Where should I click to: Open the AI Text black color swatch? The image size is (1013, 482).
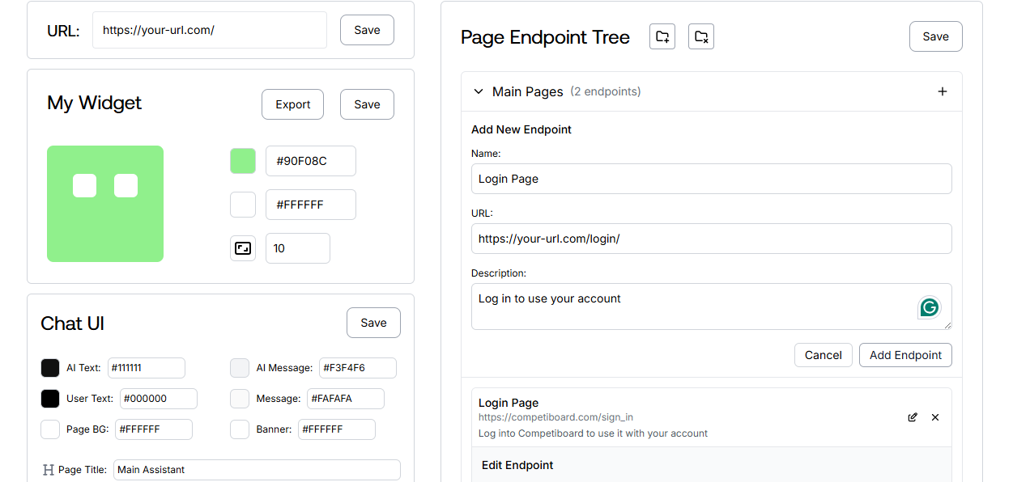point(50,368)
